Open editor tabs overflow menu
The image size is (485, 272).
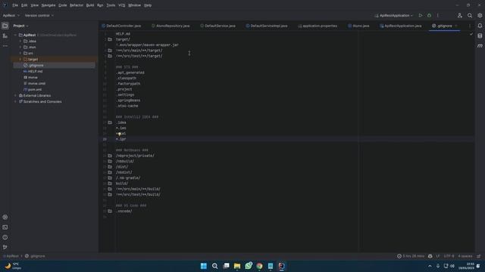coord(470,26)
